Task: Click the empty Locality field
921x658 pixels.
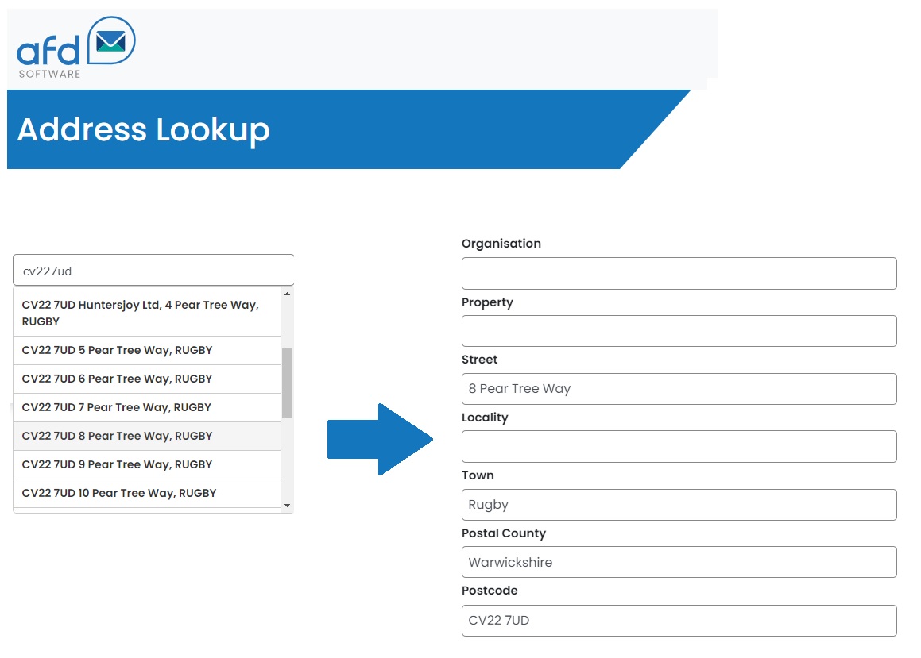Action: coord(679,446)
